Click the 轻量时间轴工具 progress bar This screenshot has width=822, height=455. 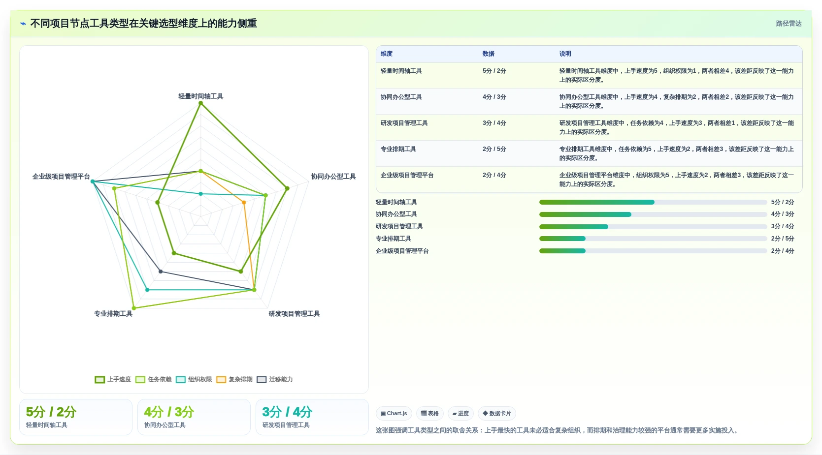(x=653, y=202)
